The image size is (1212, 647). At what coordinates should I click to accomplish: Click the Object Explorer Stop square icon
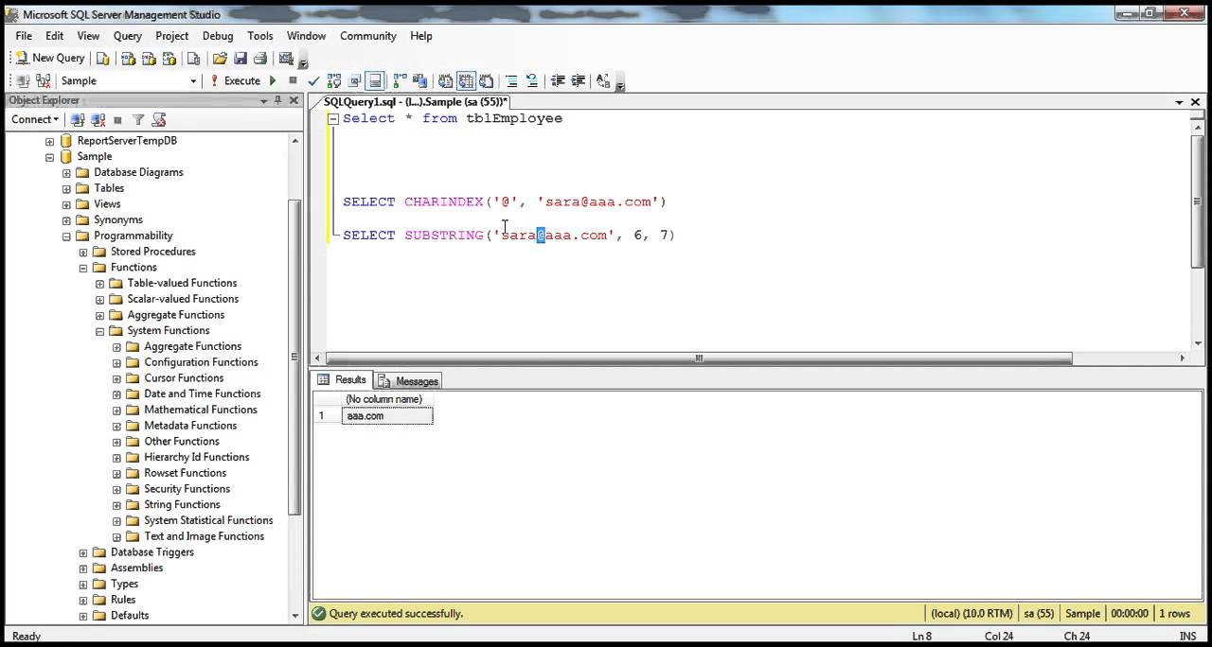click(x=117, y=120)
